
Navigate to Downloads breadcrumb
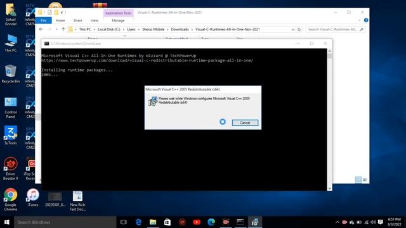tap(180, 30)
